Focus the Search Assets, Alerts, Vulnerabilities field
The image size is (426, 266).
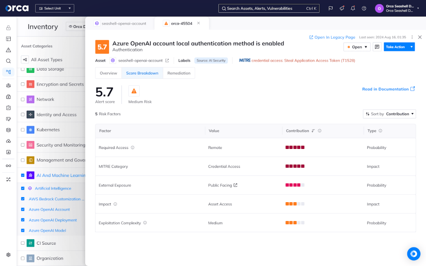269,8
